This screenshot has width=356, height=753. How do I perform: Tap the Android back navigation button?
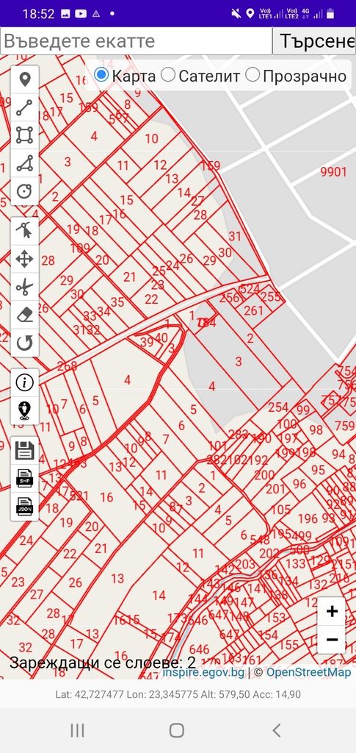click(277, 730)
